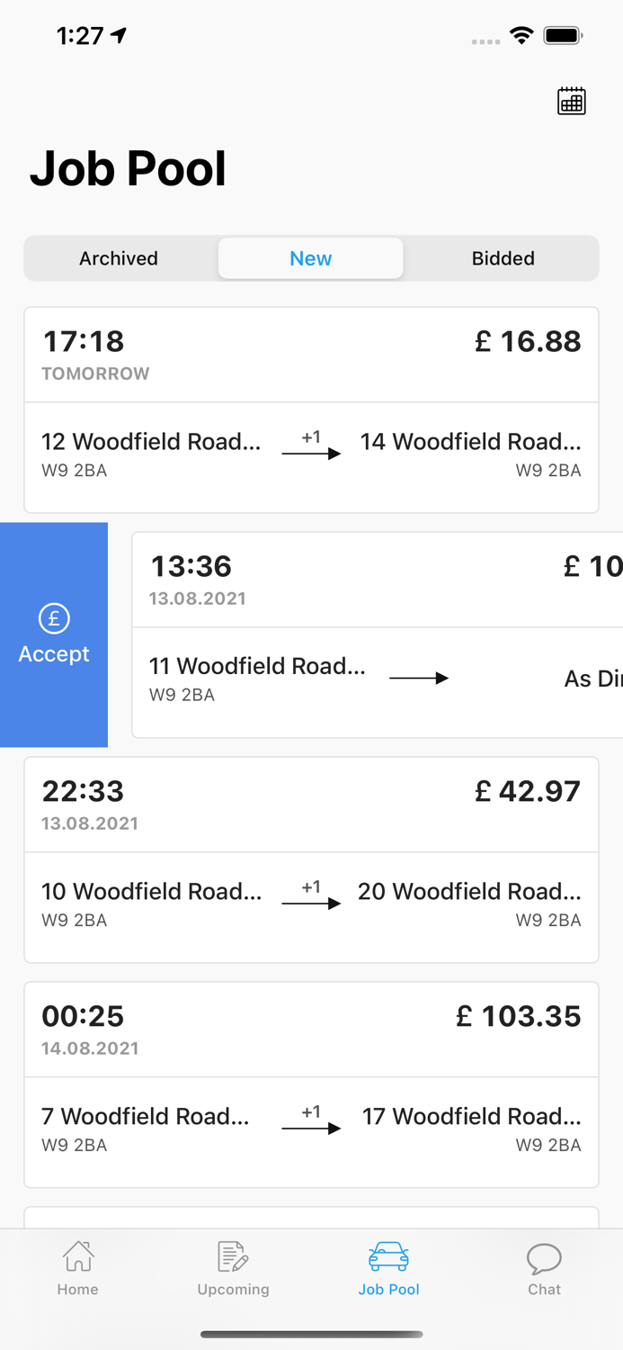Tap the +1 stops arrow on 00:25 job
This screenshot has width=623, height=1350.
pos(311,1121)
